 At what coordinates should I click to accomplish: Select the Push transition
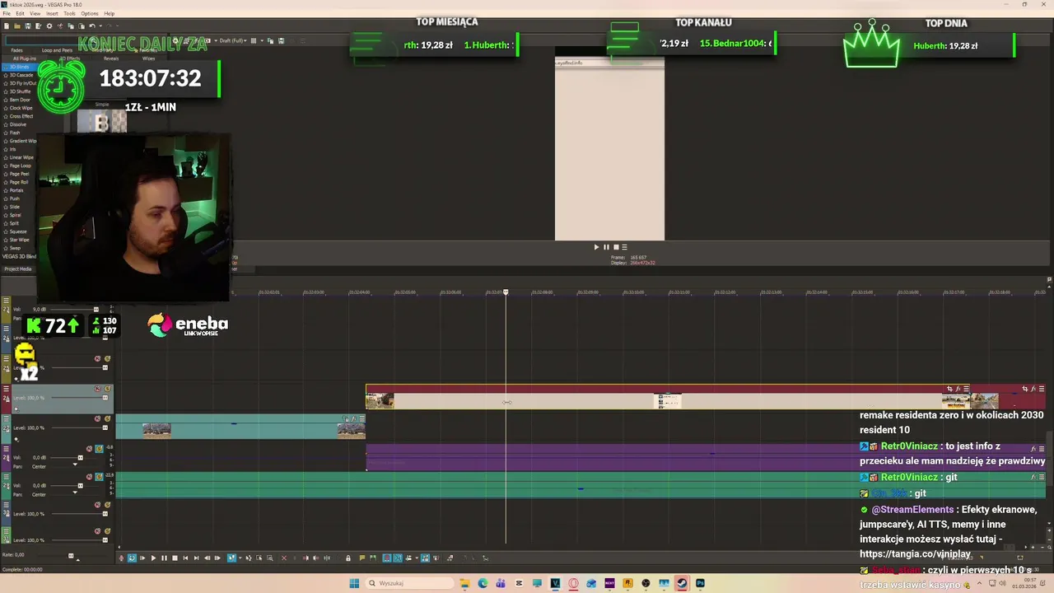point(14,198)
